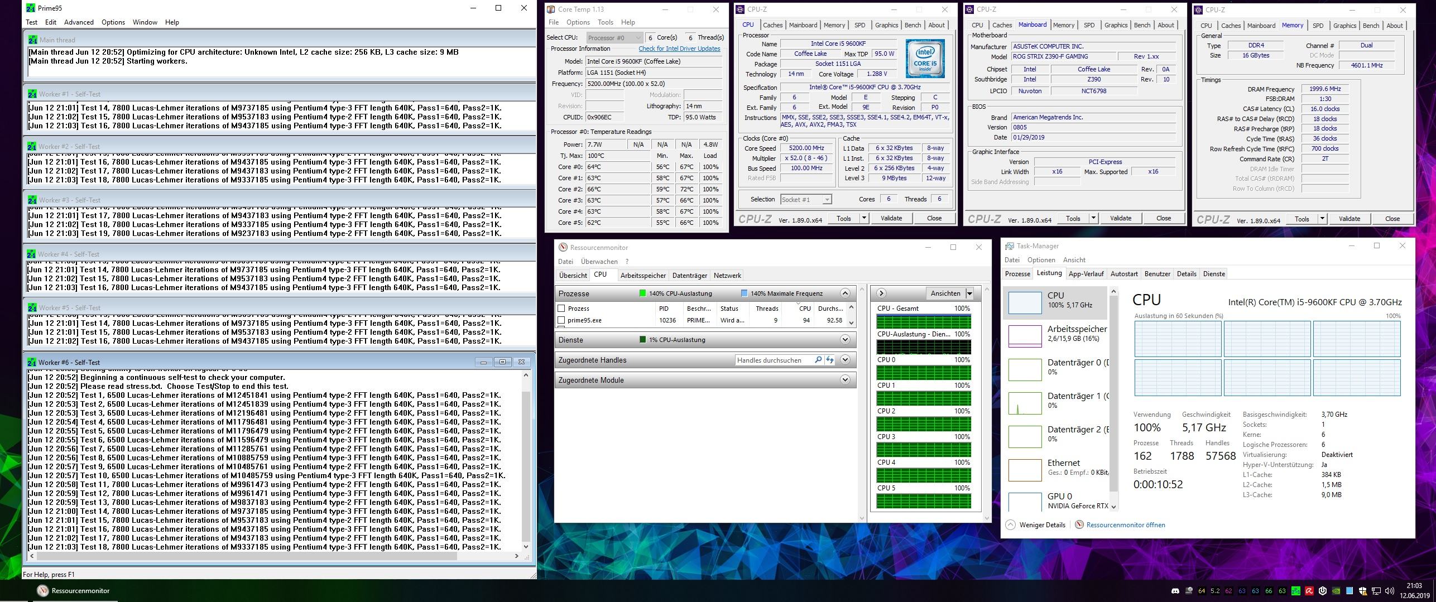This screenshot has height=602, width=1436.
Task: Switch to the Prozesse tab in Task-Manager
Action: (1017, 274)
